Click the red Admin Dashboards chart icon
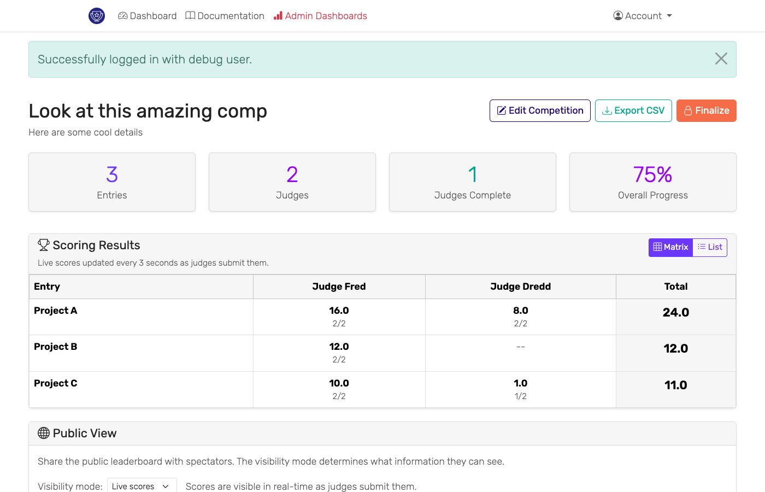The height and width of the screenshot is (492, 765). click(278, 16)
